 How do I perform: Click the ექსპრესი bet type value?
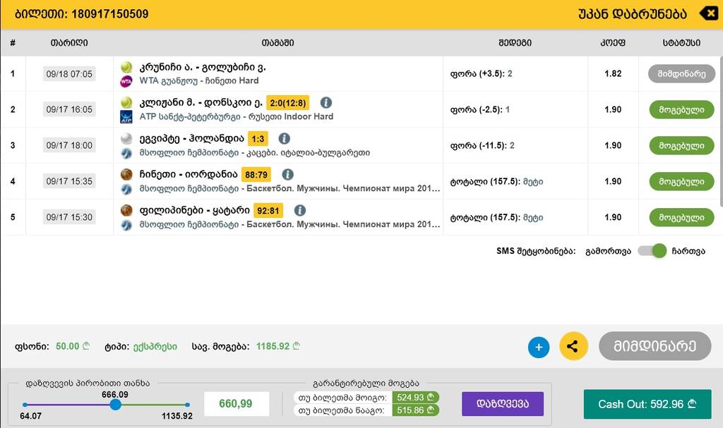click(155, 346)
